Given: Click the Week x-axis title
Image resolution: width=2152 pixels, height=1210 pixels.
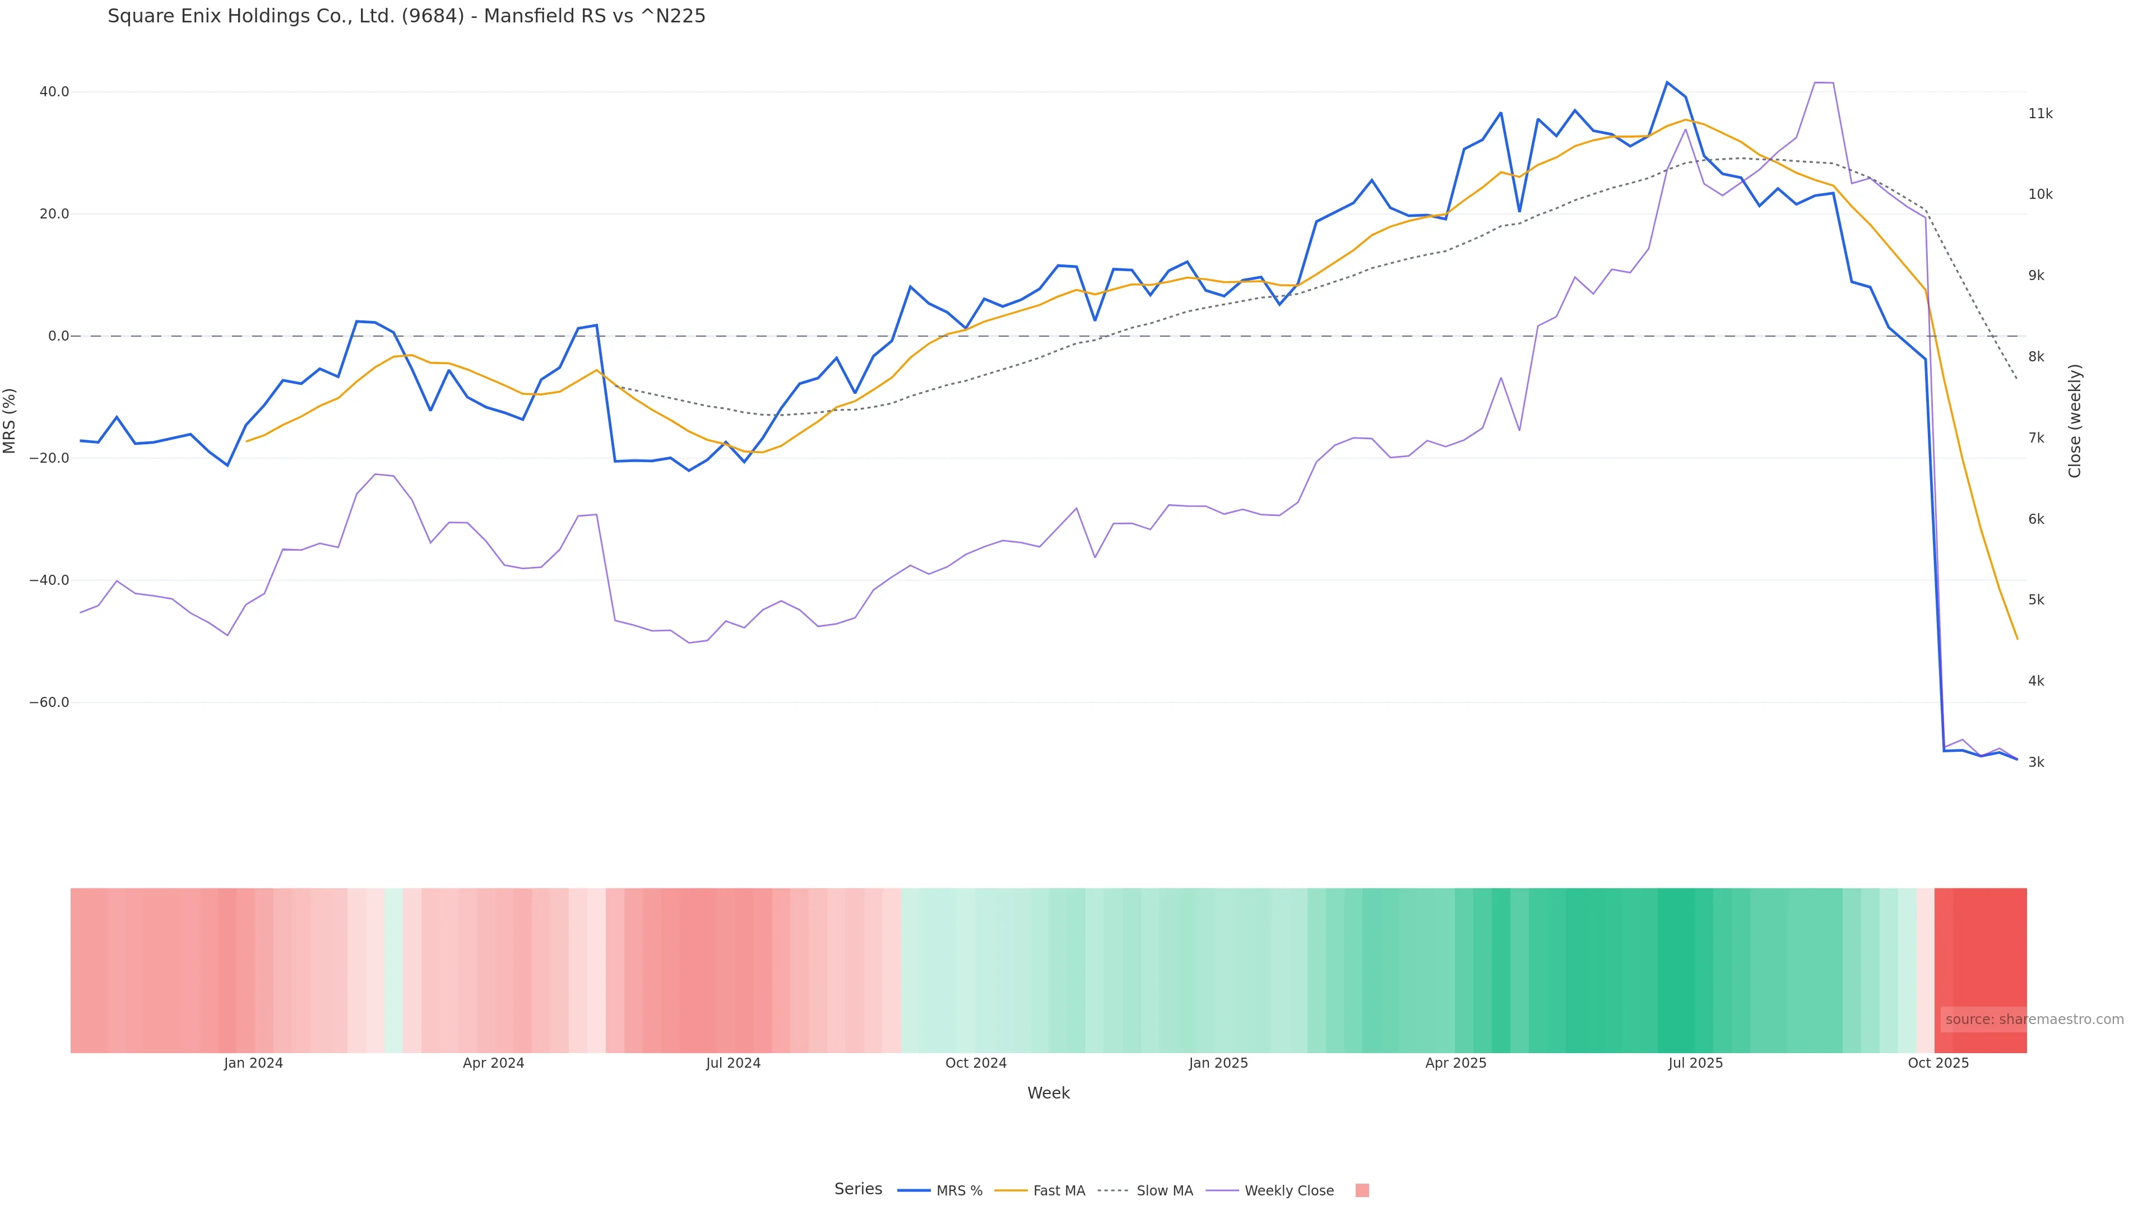Looking at the screenshot, I should click(1049, 1093).
